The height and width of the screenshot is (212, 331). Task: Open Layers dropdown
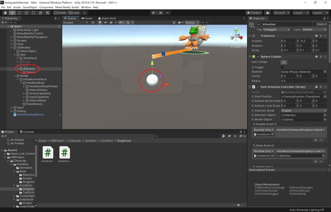coord(301,13)
